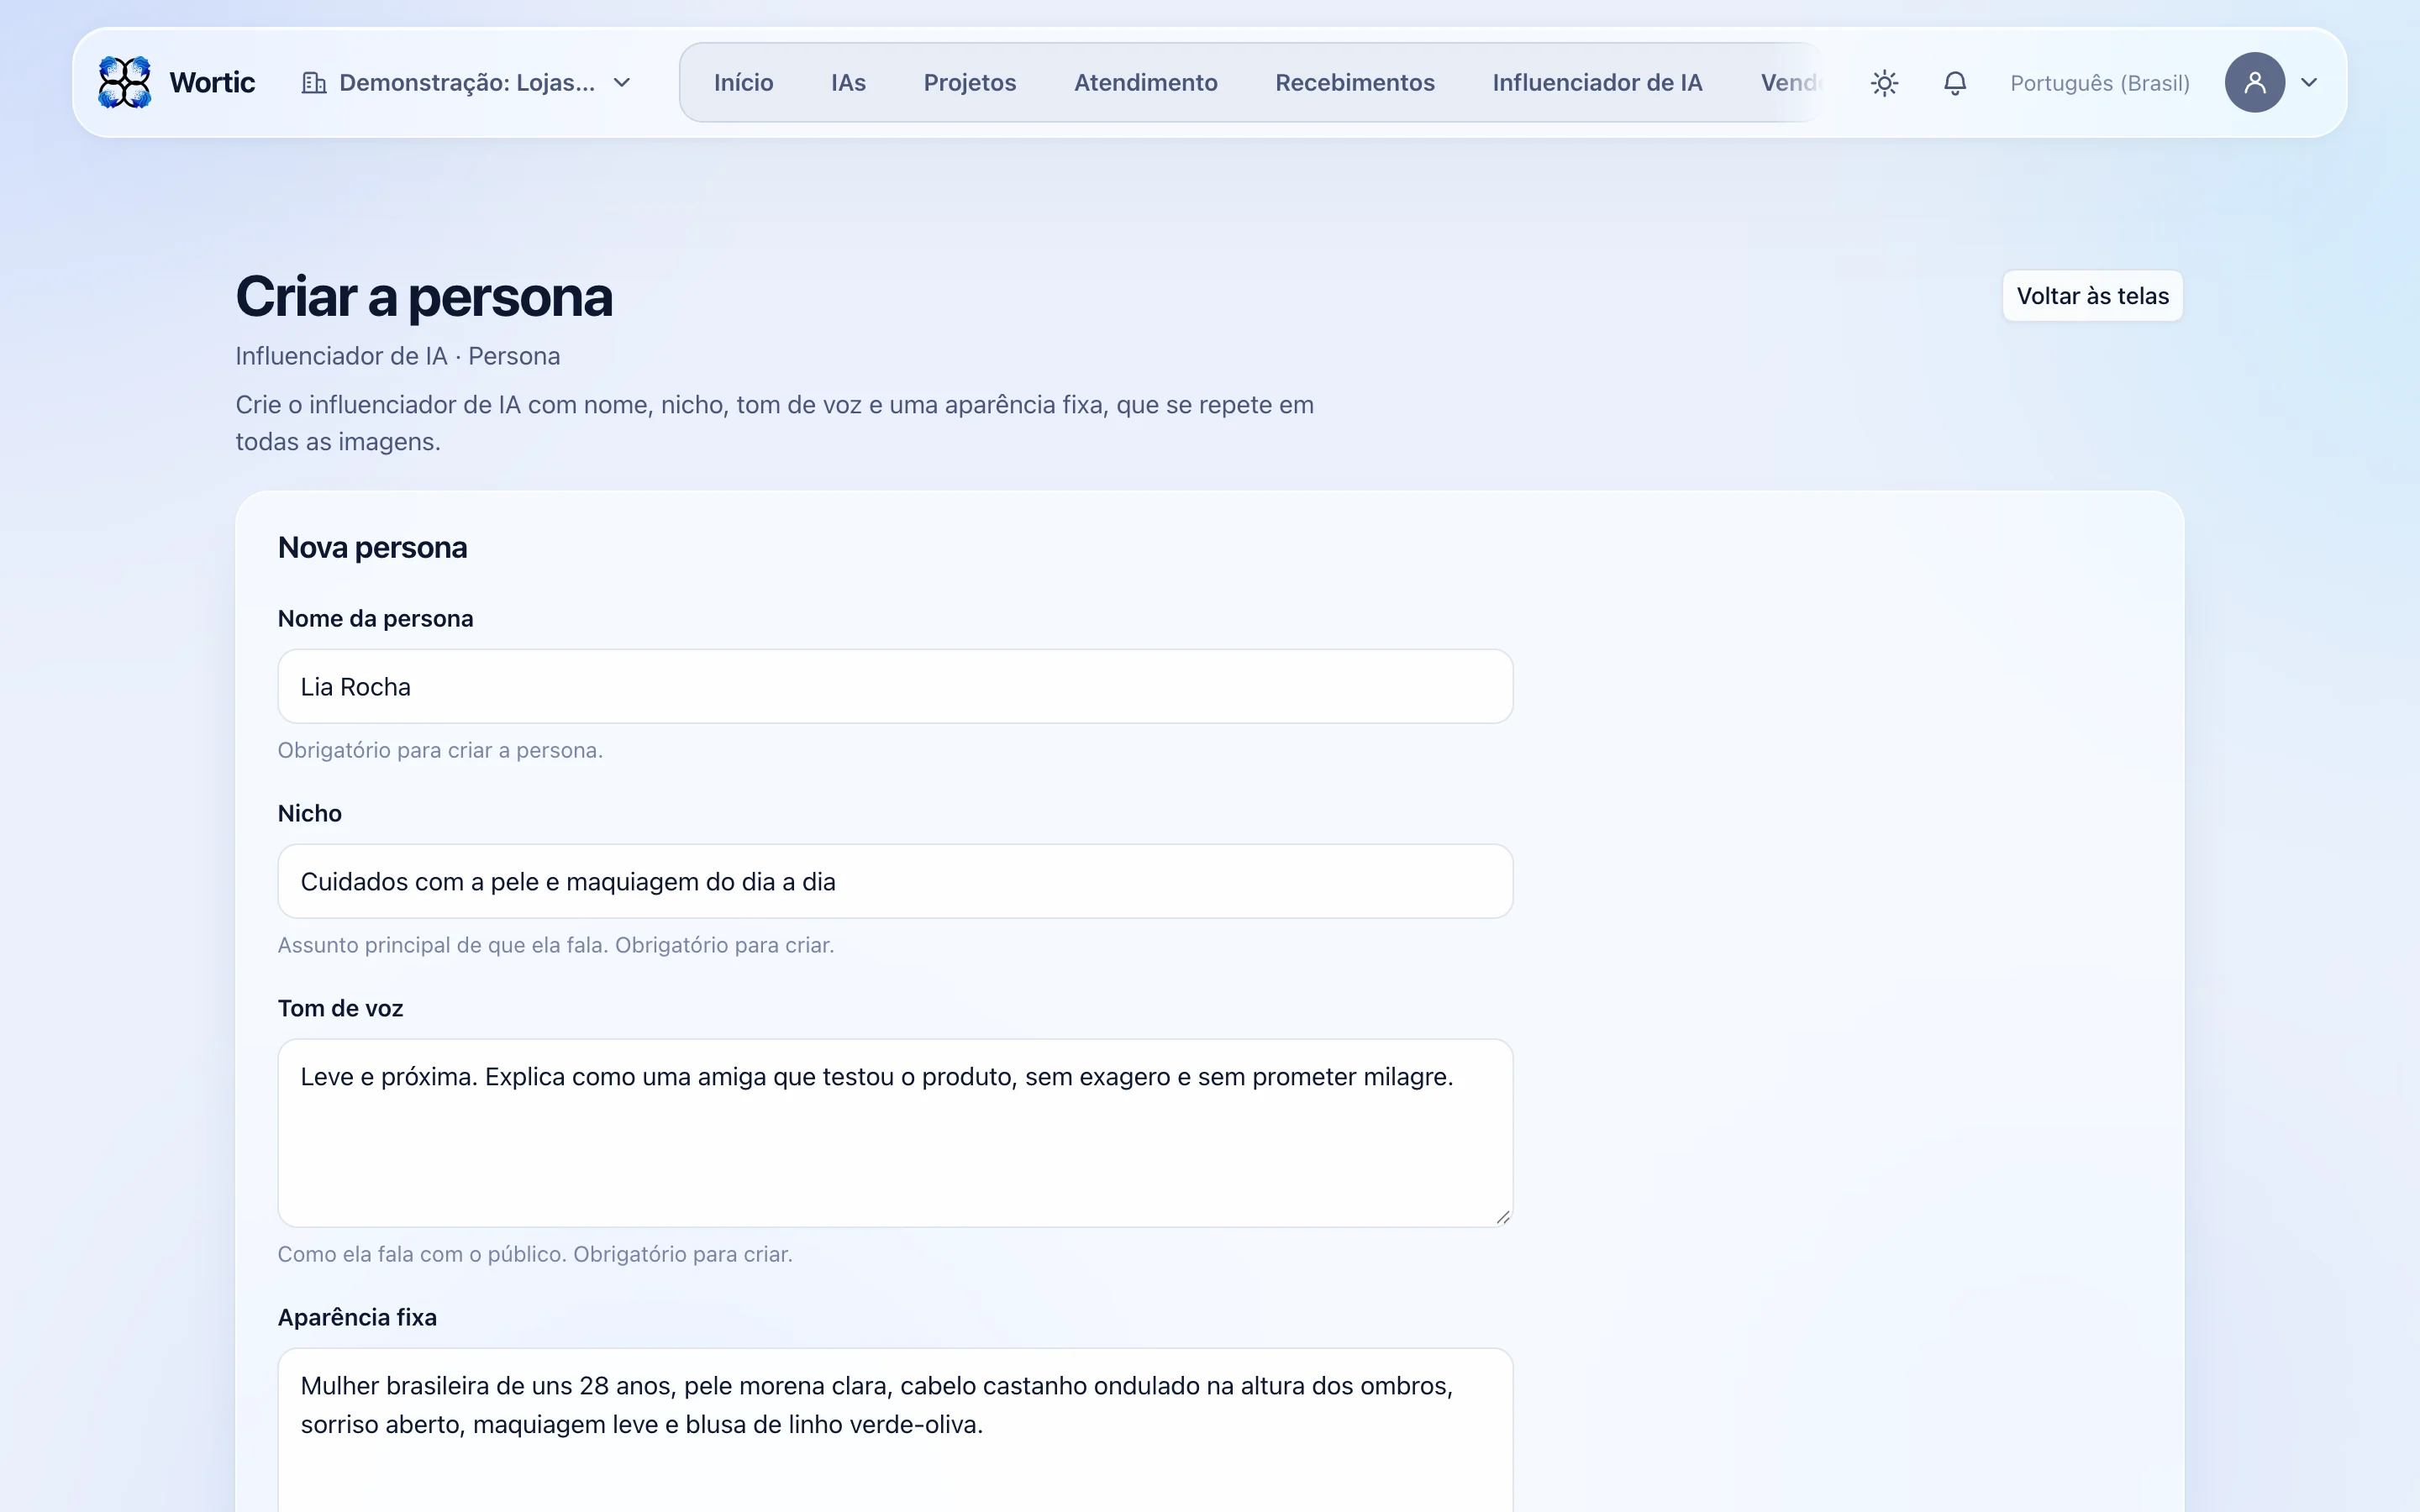Image resolution: width=2420 pixels, height=1512 pixels.
Task: Open the Influenciador de IA tab
Action: tap(1597, 82)
